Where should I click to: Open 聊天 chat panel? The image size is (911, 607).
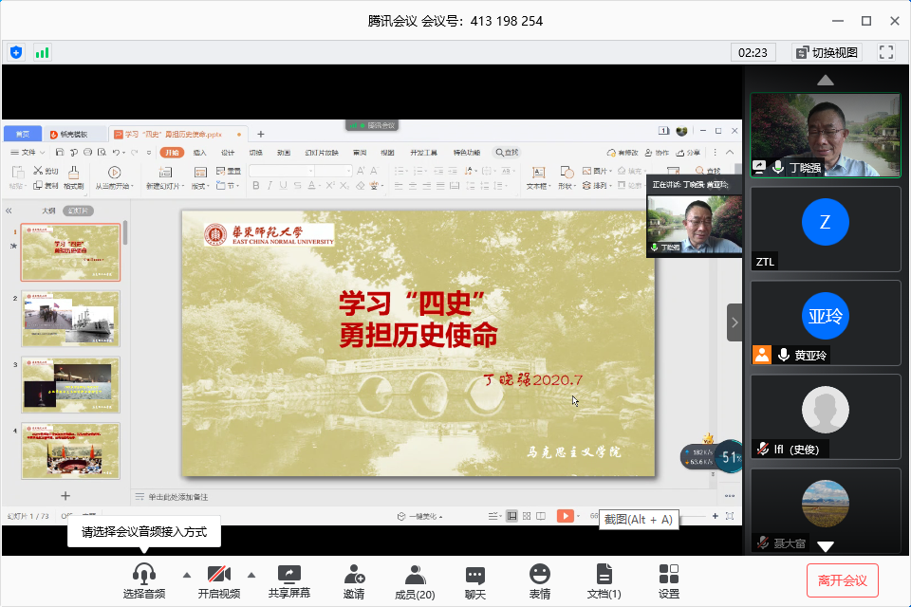pyautogui.click(x=475, y=580)
